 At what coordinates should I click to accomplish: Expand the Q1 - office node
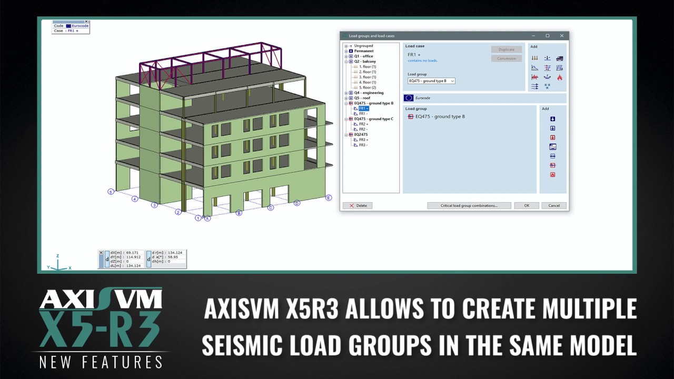(x=346, y=56)
